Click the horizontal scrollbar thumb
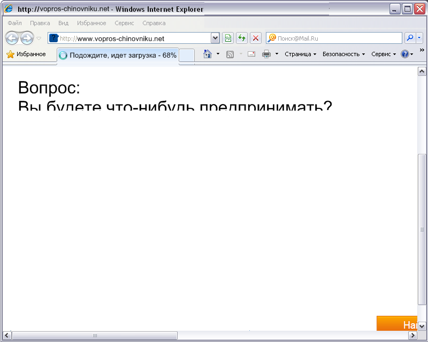 [x=95, y=335]
